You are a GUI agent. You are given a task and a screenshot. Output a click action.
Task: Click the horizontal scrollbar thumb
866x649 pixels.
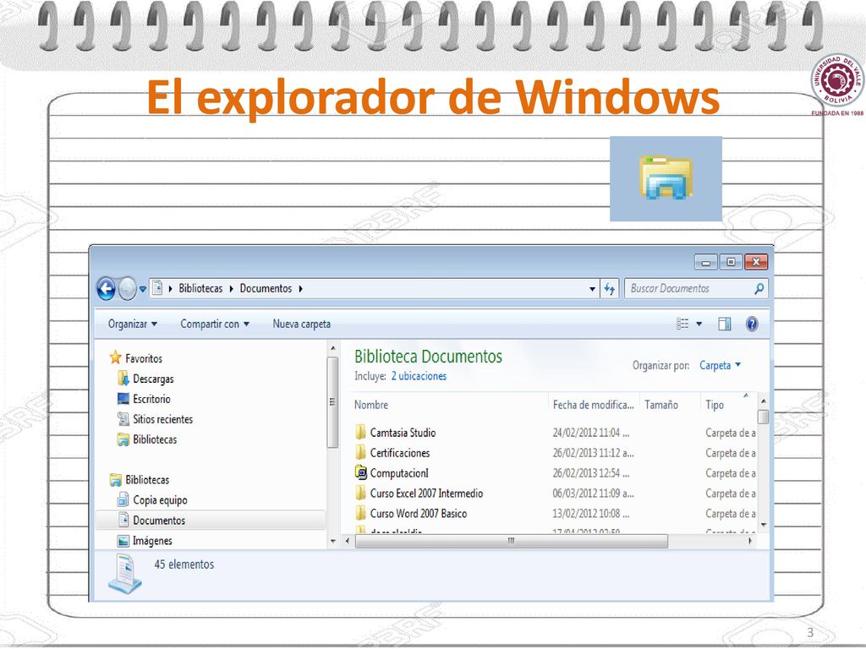pyautogui.click(x=512, y=541)
